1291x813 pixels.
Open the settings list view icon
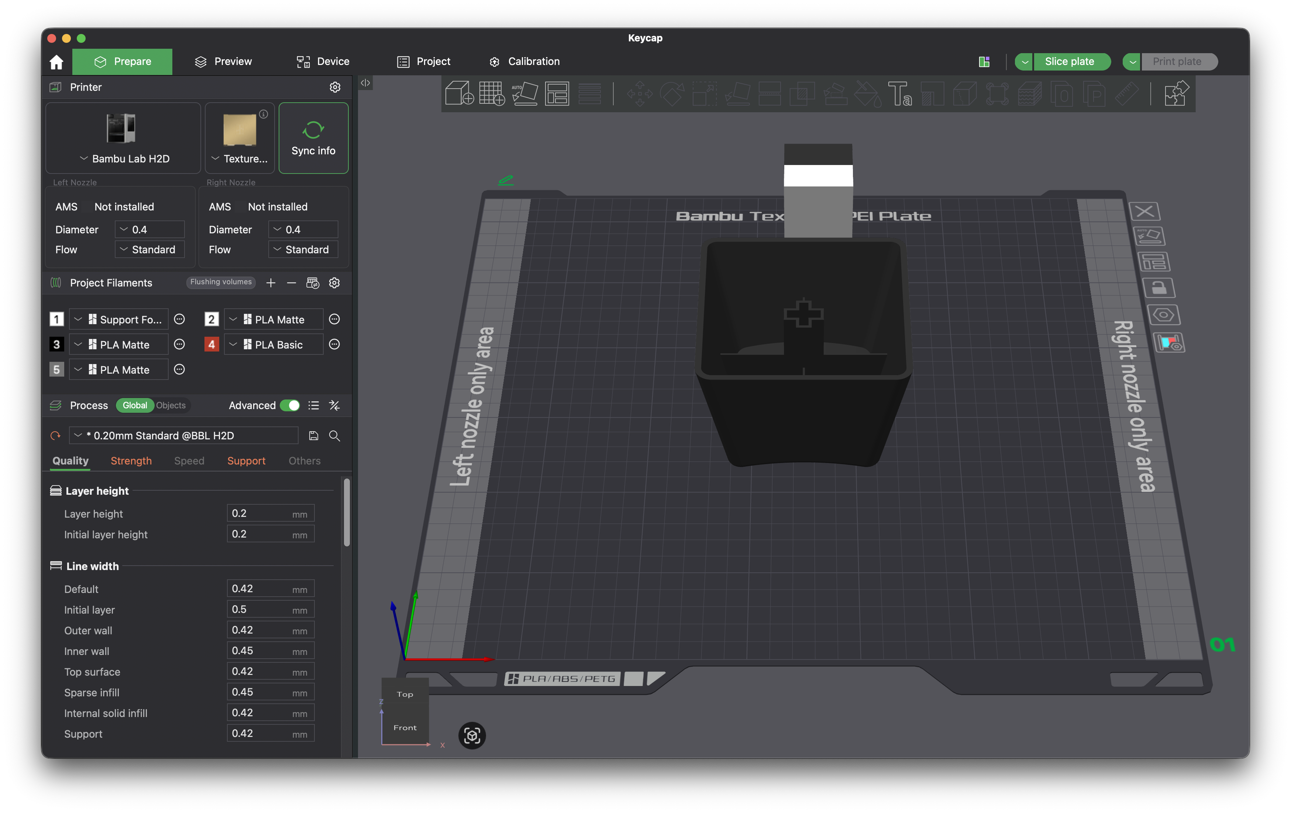314,405
